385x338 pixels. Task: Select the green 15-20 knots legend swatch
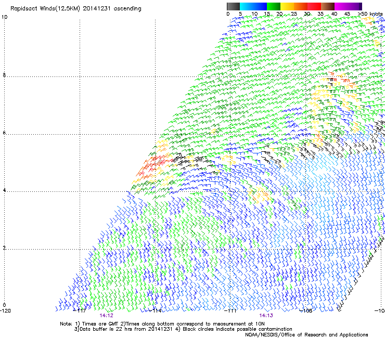(x=274, y=6)
